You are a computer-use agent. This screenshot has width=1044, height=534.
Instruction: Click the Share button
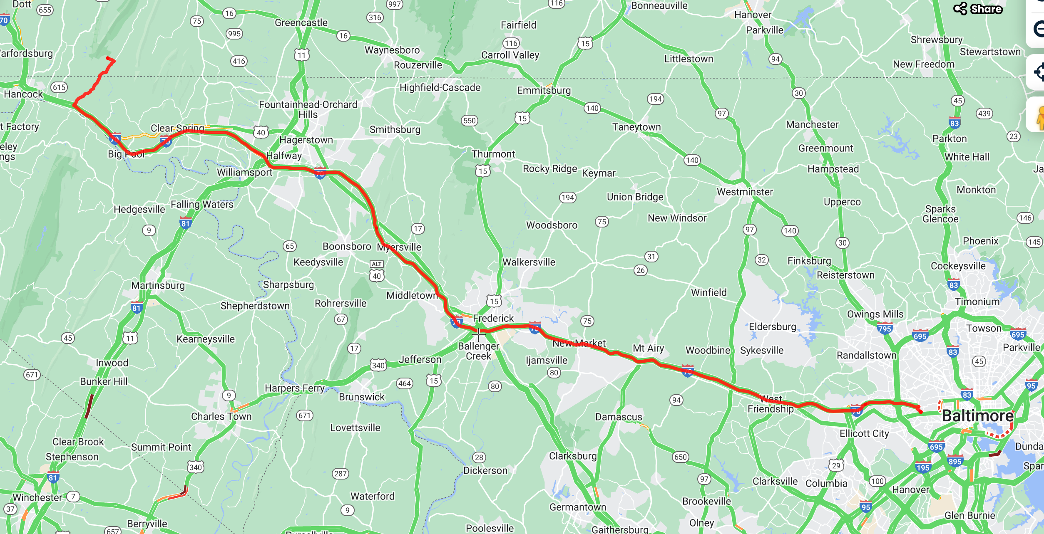click(978, 9)
